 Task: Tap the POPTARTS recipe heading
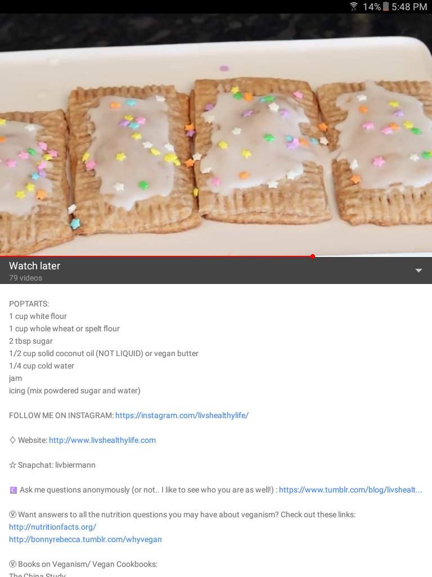click(x=29, y=304)
